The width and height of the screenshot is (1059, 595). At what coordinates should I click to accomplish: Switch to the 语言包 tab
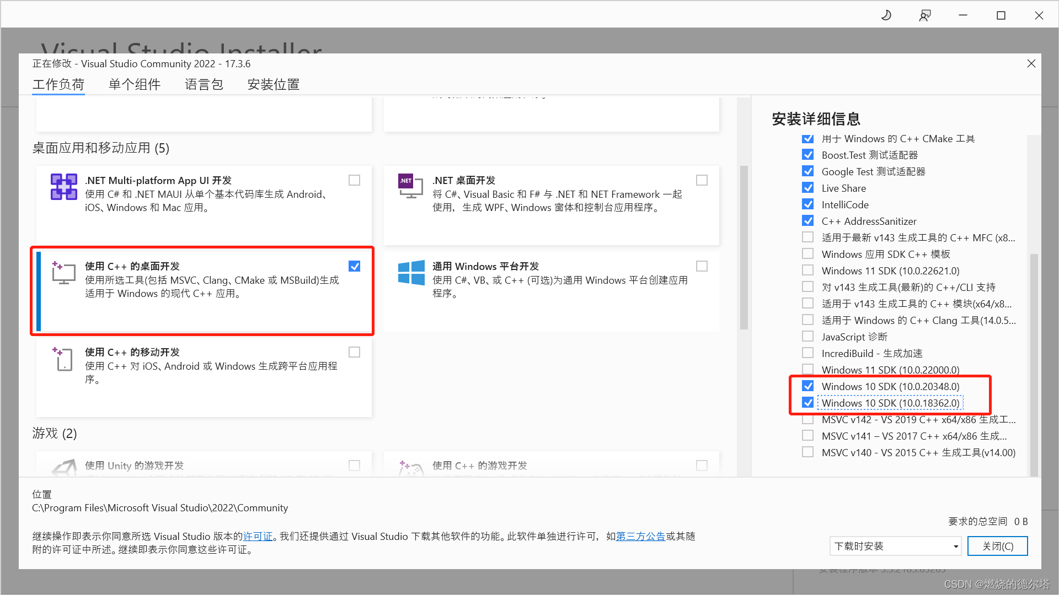tap(204, 85)
